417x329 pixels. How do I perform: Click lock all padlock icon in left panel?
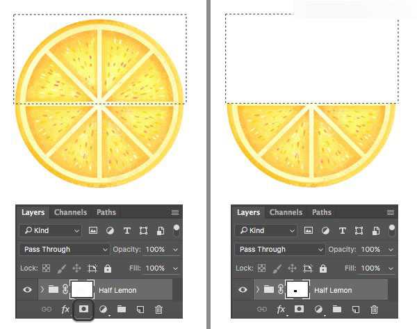pos(108,268)
